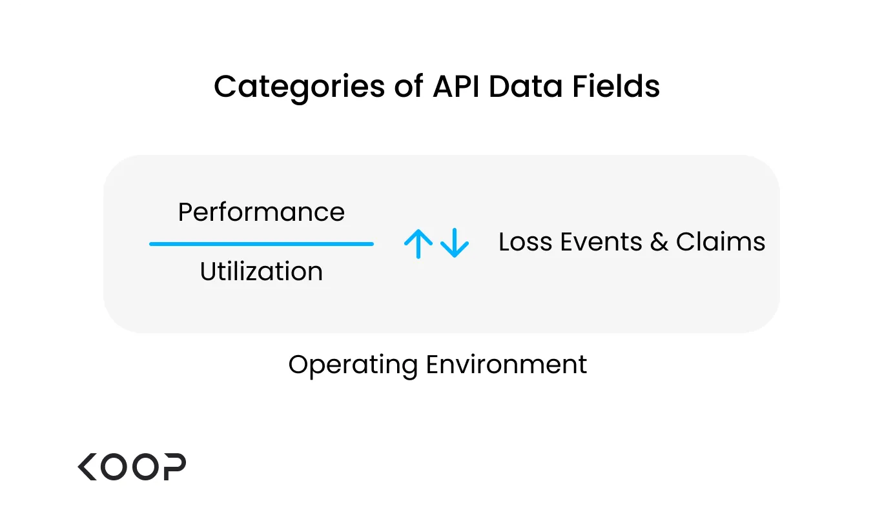
Task: Click the Utilization label
Action: [x=262, y=271]
